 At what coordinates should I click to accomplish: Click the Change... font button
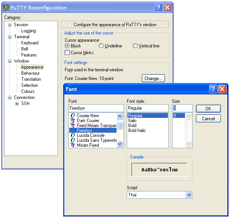[x=153, y=78]
